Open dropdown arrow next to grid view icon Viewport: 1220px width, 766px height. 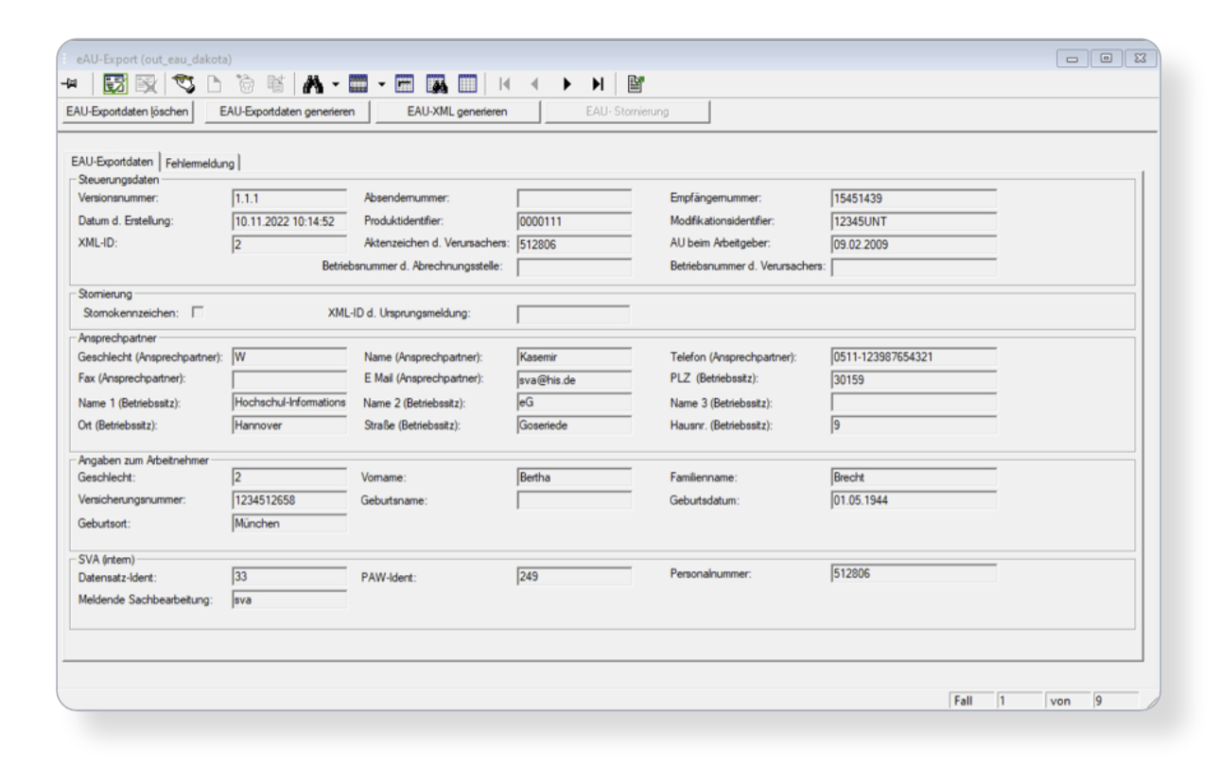(x=380, y=84)
